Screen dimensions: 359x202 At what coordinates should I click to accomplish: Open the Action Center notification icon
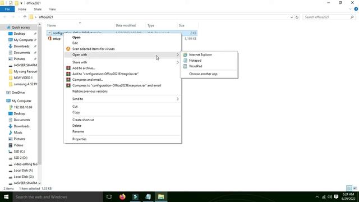click(336, 197)
